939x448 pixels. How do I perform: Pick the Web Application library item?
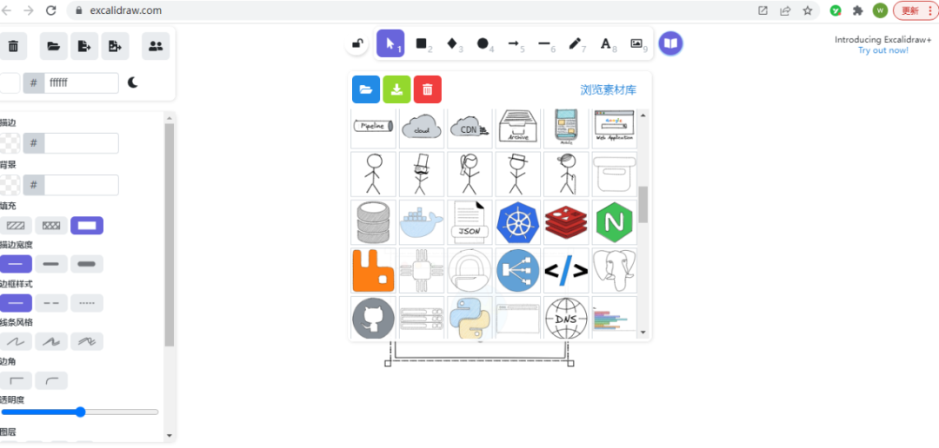coord(614,128)
